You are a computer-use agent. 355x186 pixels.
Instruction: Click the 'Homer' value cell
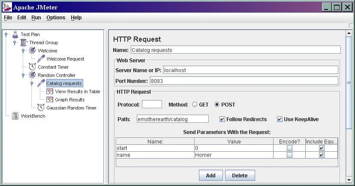click(234, 155)
